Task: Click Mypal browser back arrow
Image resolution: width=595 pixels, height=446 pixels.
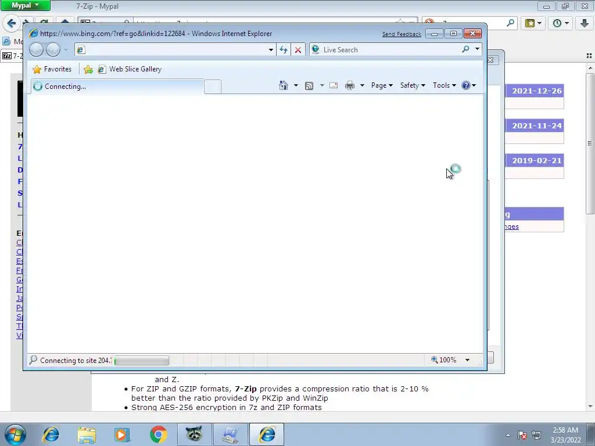Action: click(x=11, y=23)
